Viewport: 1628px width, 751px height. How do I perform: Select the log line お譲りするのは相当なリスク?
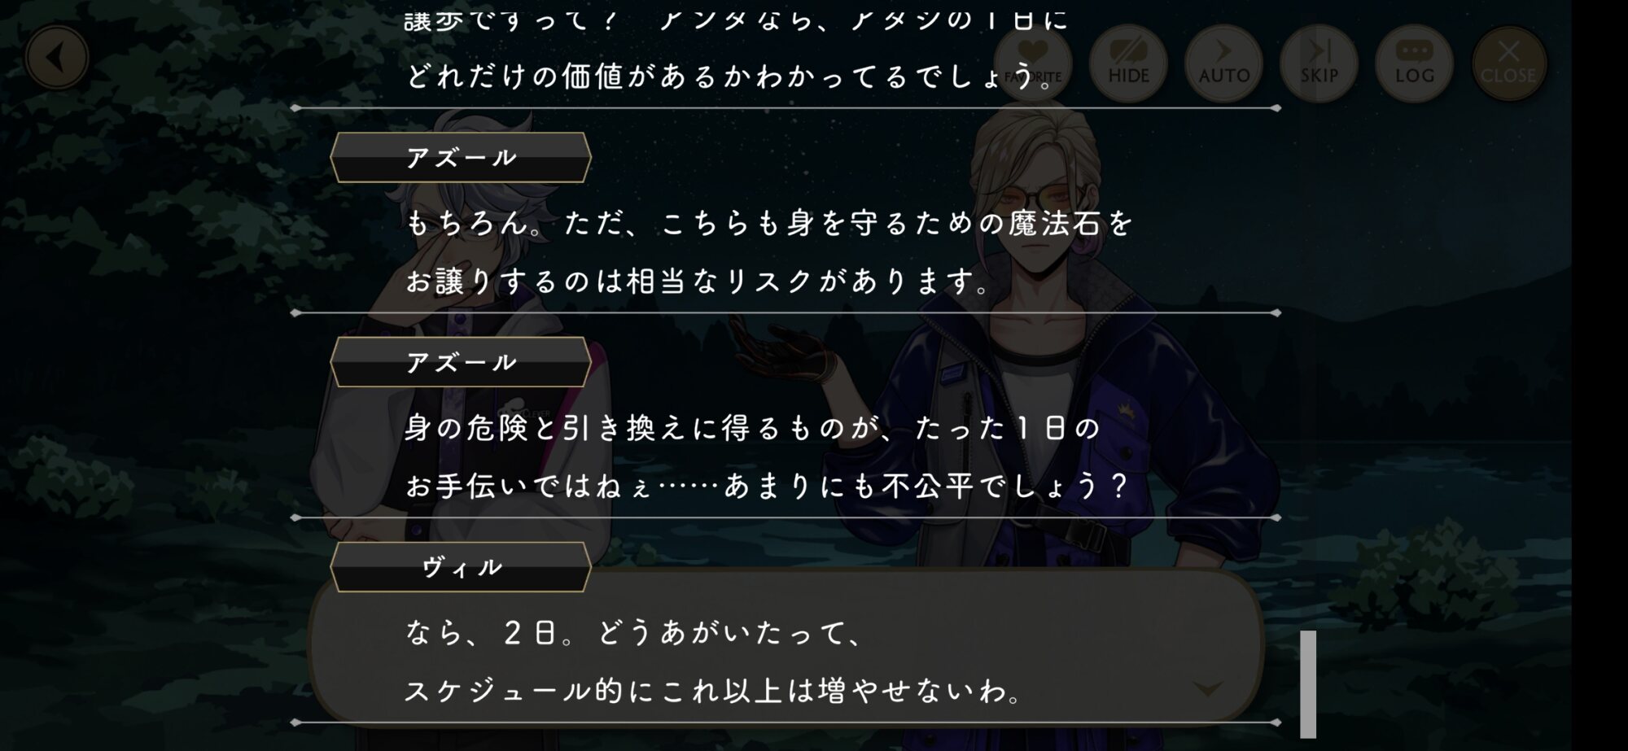(699, 282)
